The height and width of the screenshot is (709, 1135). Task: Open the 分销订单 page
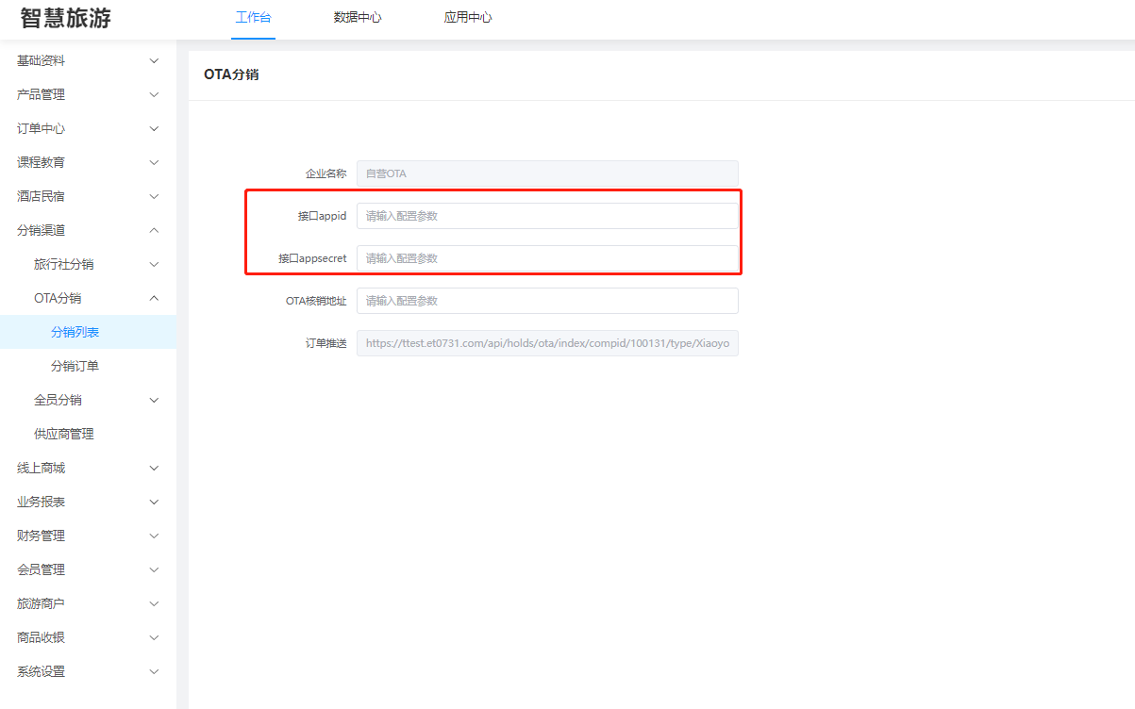[75, 366]
